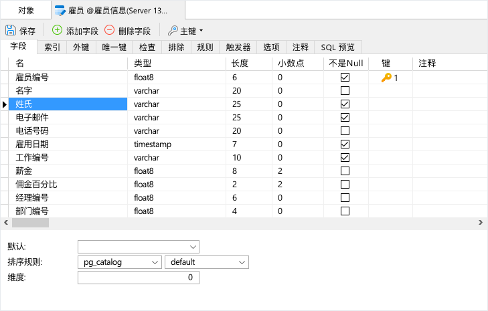Click the Primary Key key icon in toolbar
488x311 pixels.
(x=173, y=31)
